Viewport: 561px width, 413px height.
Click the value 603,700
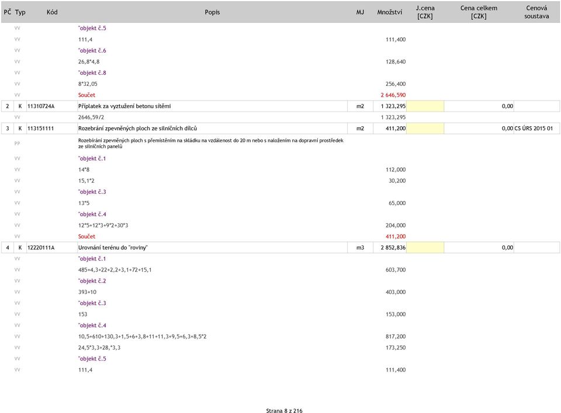(396, 270)
